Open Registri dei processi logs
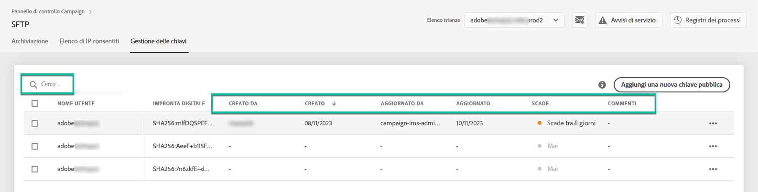This screenshot has width=758, height=192. pos(707,20)
